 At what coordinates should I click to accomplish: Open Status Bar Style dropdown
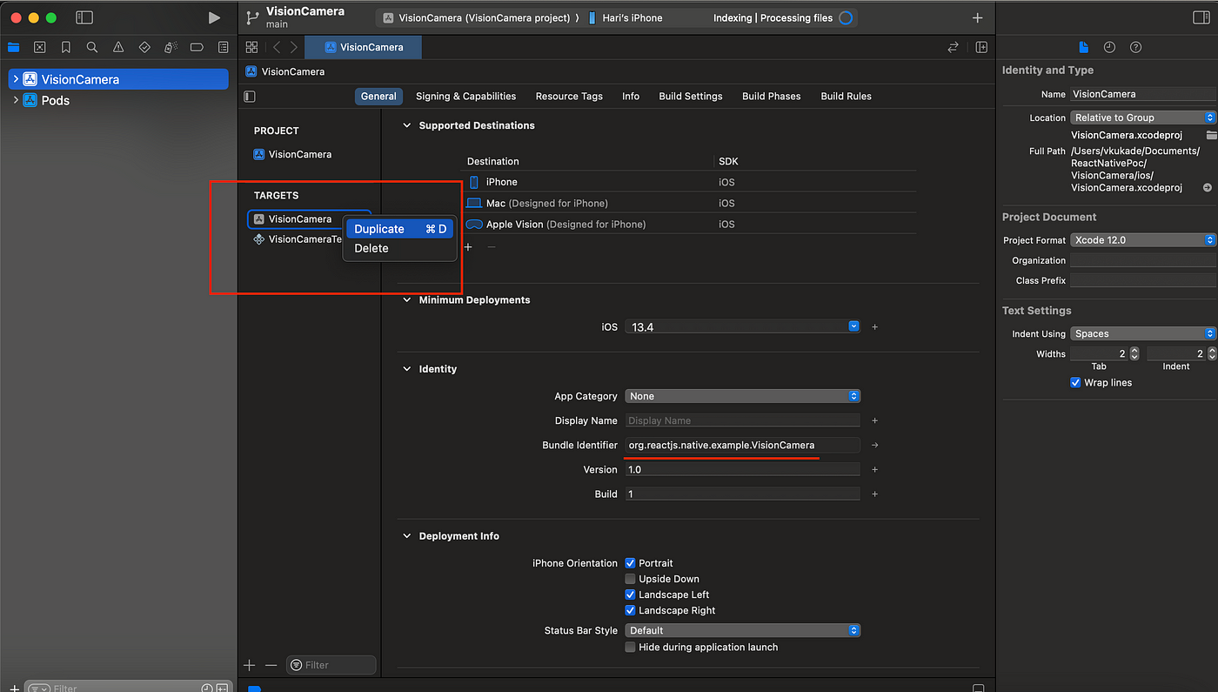pos(743,630)
